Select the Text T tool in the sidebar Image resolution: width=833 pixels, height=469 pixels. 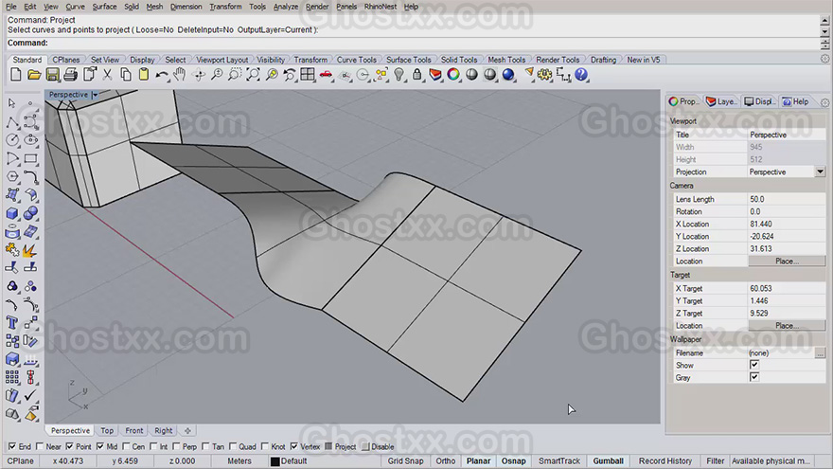click(x=11, y=323)
